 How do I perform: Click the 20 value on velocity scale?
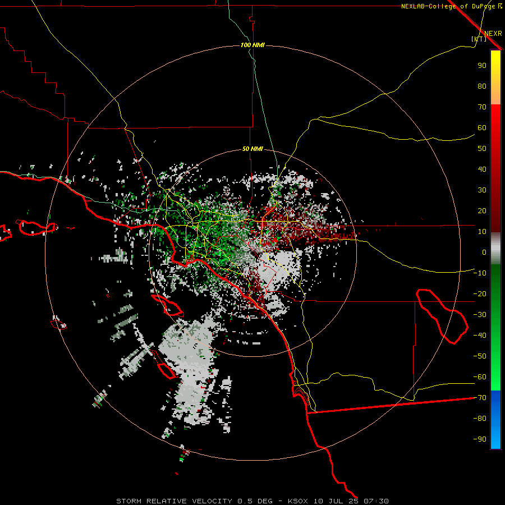pyautogui.click(x=482, y=211)
